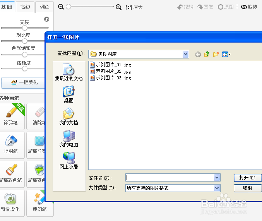Select the 局部马赛克 mosaic tool
This screenshot has width=262, height=221.
36,145
